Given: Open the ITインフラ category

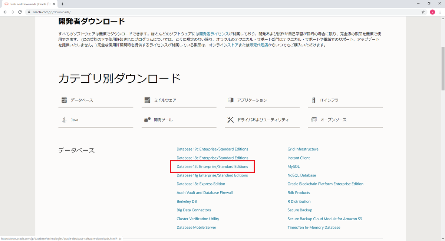Looking at the screenshot, I should click(345, 100).
